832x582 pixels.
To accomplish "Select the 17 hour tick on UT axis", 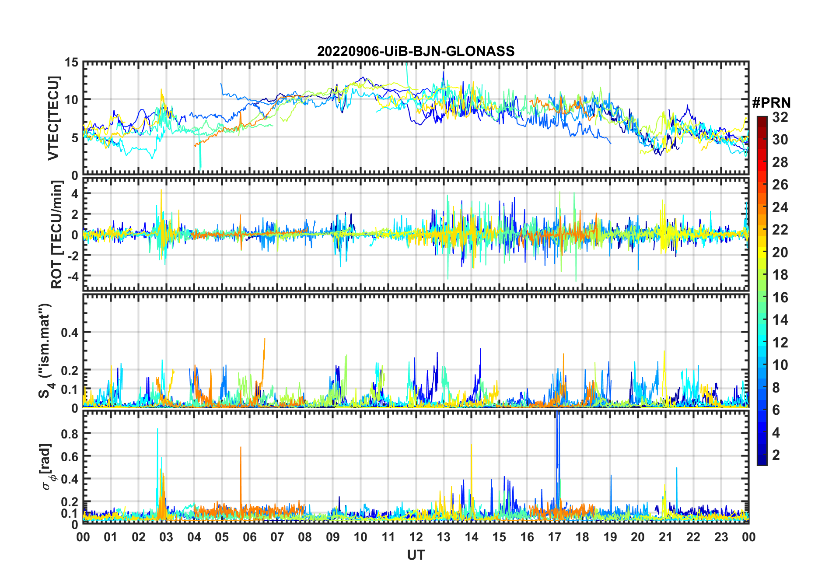I will point(555,537).
